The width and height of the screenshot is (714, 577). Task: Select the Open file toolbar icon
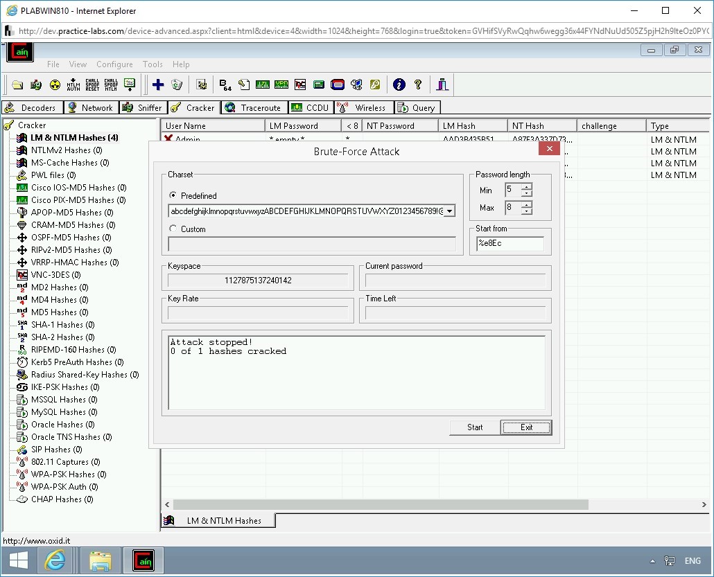[x=17, y=84]
